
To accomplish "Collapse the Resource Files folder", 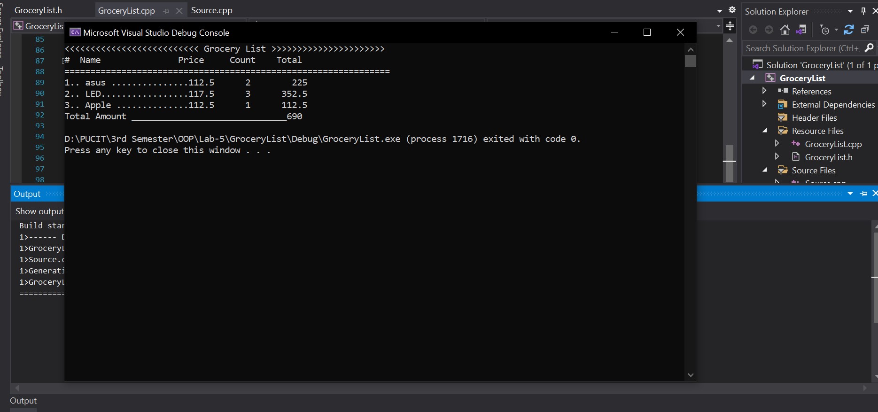I will click(765, 131).
